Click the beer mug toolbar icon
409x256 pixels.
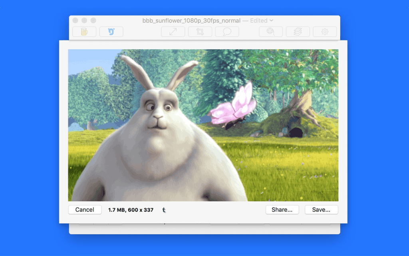84,32
